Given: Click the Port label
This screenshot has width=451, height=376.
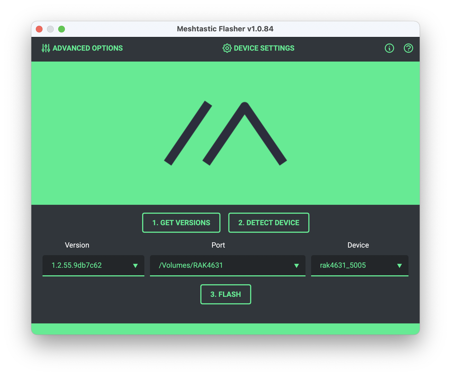Looking at the screenshot, I should (218, 245).
